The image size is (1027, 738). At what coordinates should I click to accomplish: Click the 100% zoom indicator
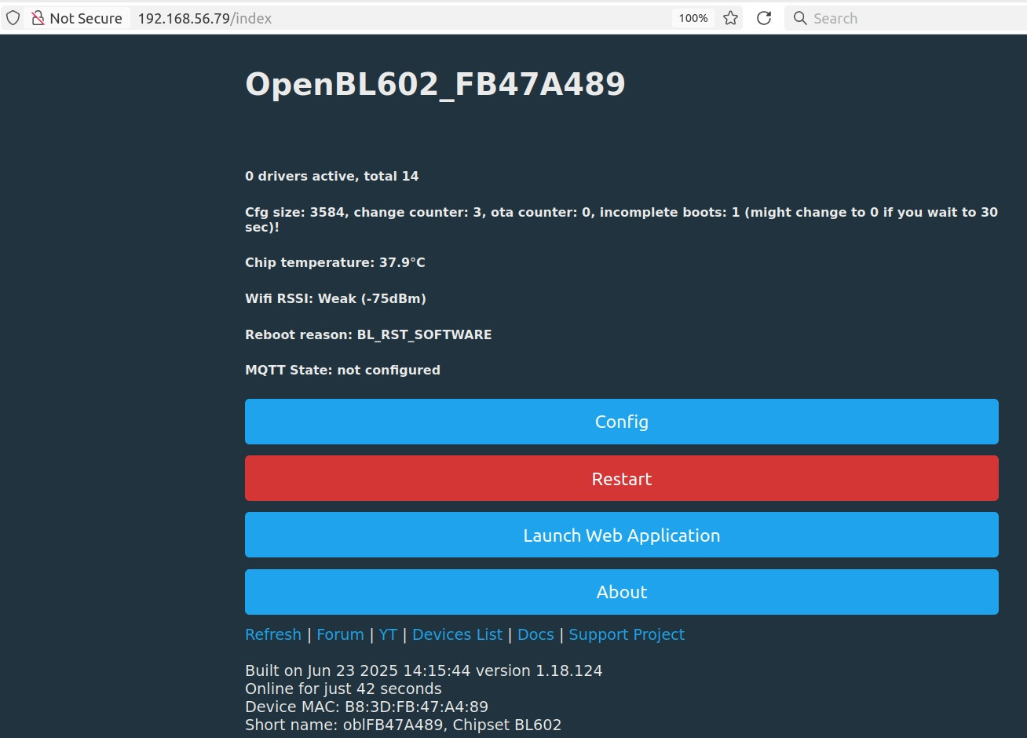point(692,17)
